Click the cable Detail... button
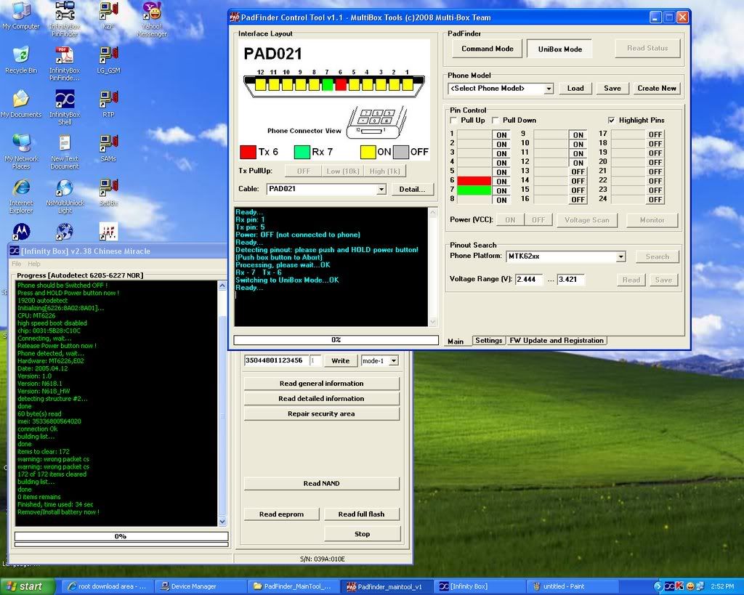 coord(413,190)
